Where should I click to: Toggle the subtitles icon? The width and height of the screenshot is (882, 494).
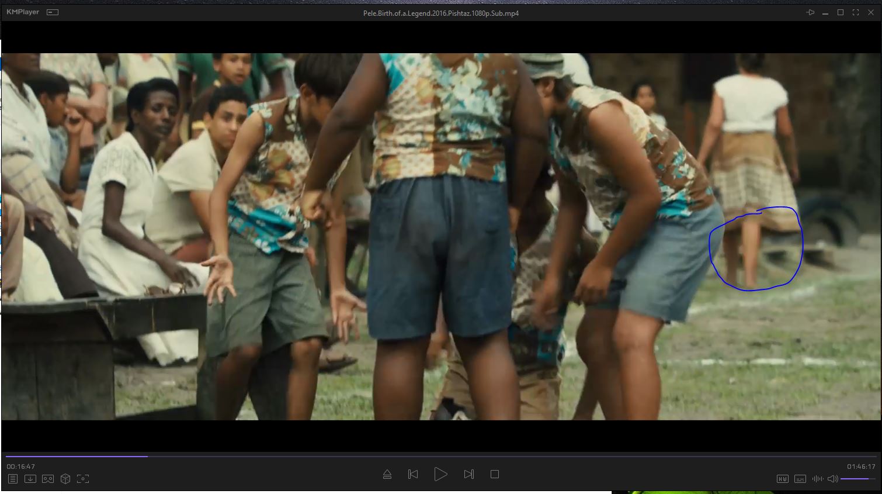tap(800, 479)
